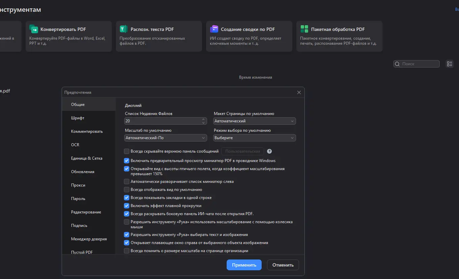Image resolution: width=459 pixels, height=279 pixels.
Task: Enable always hide top message bar checkbox
Action: click(x=127, y=151)
